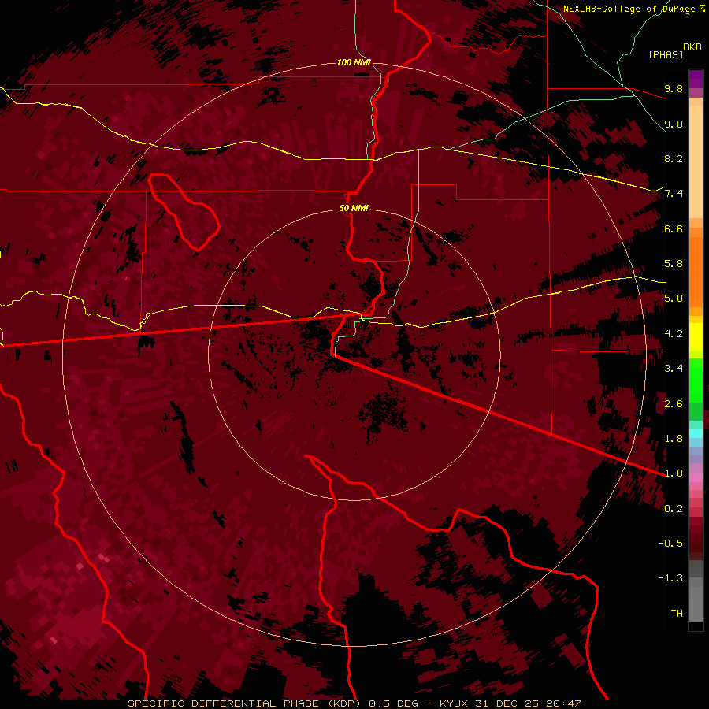Screen dimensions: 709x709
Task: Pick the purple band atop the color bar
Action: 696,79
